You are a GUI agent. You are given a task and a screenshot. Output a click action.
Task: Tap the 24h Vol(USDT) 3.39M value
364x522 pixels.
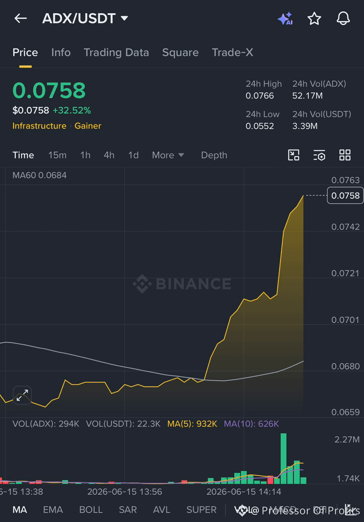(305, 126)
